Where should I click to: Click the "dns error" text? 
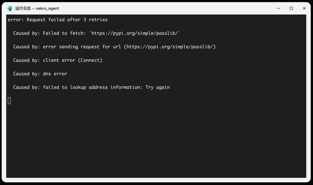coord(55,74)
